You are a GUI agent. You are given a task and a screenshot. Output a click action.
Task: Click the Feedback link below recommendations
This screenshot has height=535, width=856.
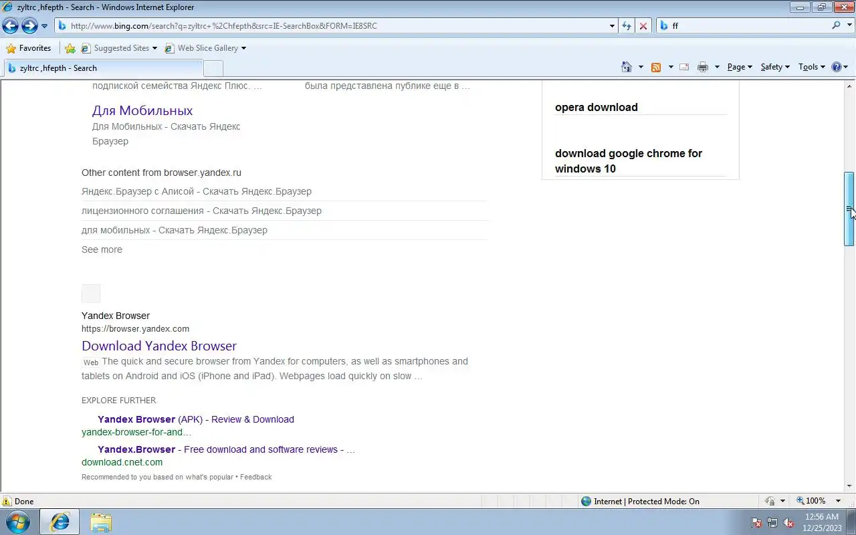pos(255,477)
